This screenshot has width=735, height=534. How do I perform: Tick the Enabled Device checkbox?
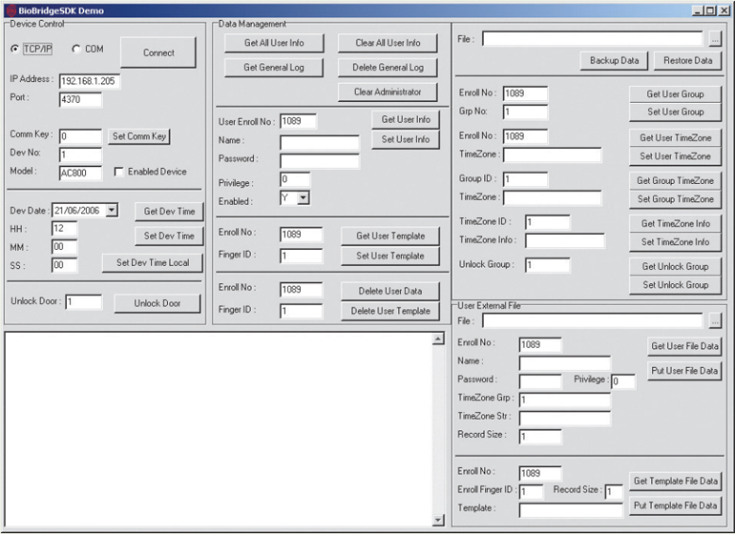tap(119, 172)
